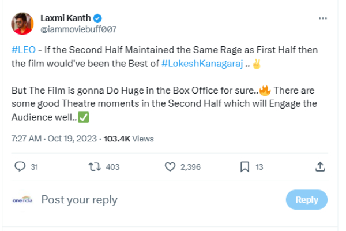The height and width of the screenshot is (231, 346).
Task: Open the three-dot more options menu
Action: coord(323,18)
